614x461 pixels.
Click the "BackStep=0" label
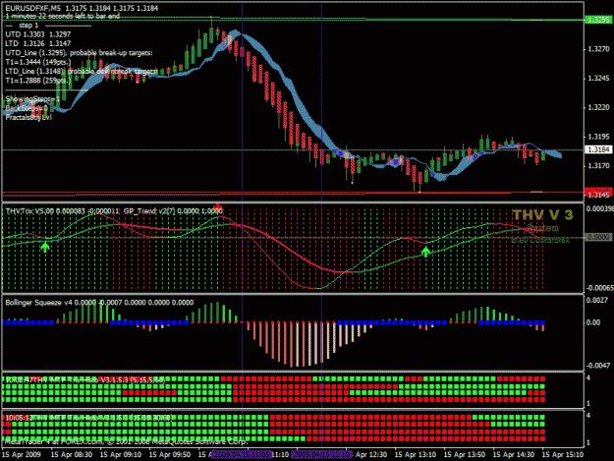coord(27,108)
